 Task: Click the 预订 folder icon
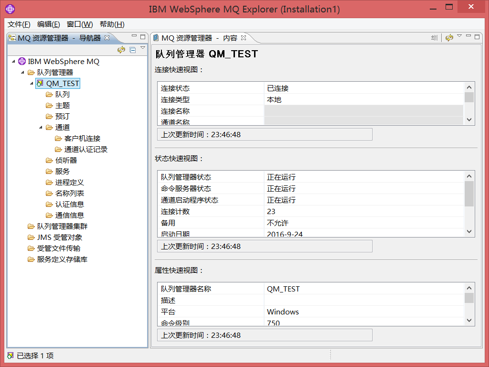click(49, 117)
